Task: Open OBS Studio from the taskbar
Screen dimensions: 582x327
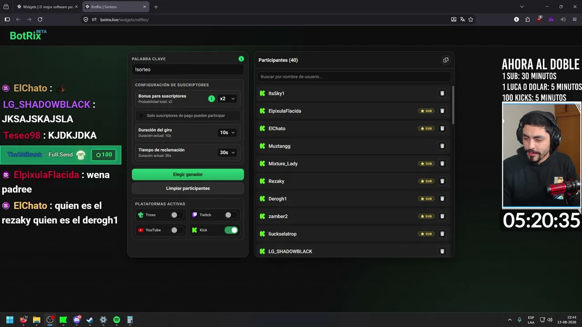Action: (x=50, y=320)
